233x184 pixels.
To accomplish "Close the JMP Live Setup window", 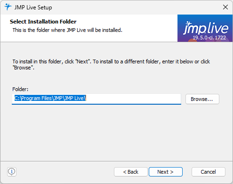I will [225, 7].
